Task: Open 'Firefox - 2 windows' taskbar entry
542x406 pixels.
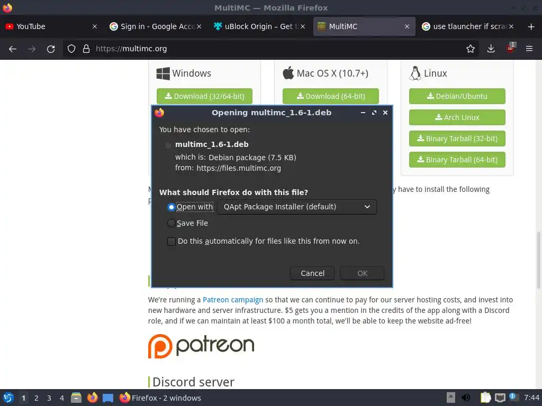Action: 160,398
